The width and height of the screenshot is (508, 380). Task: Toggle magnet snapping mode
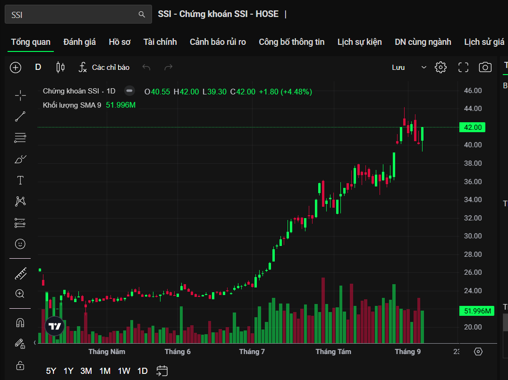(20, 323)
